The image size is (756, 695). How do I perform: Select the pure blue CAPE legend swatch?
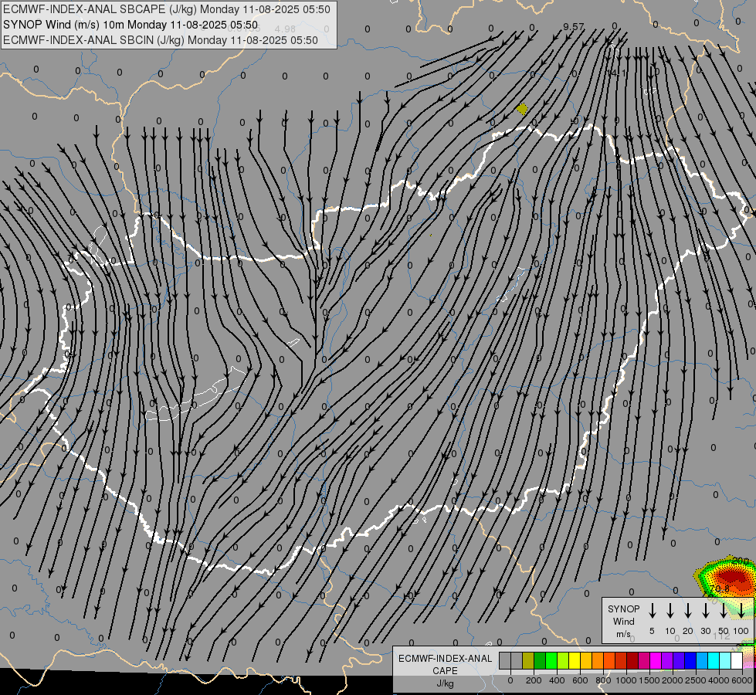tap(690, 660)
